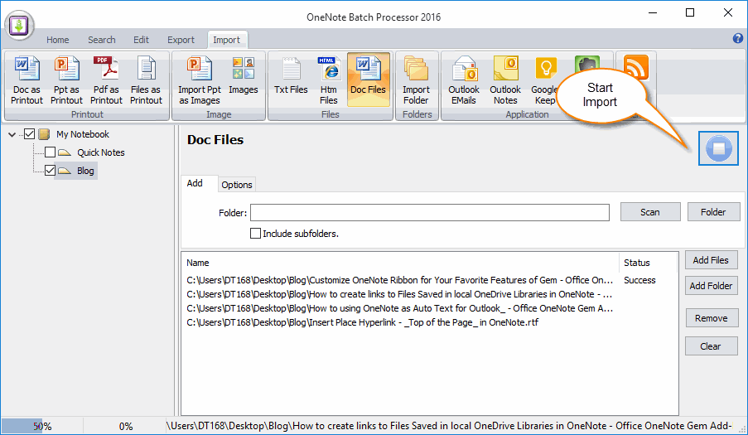748x435 pixels.
Task: Select the Customize OneNote Ribbon file row
Action: point(429,280)
